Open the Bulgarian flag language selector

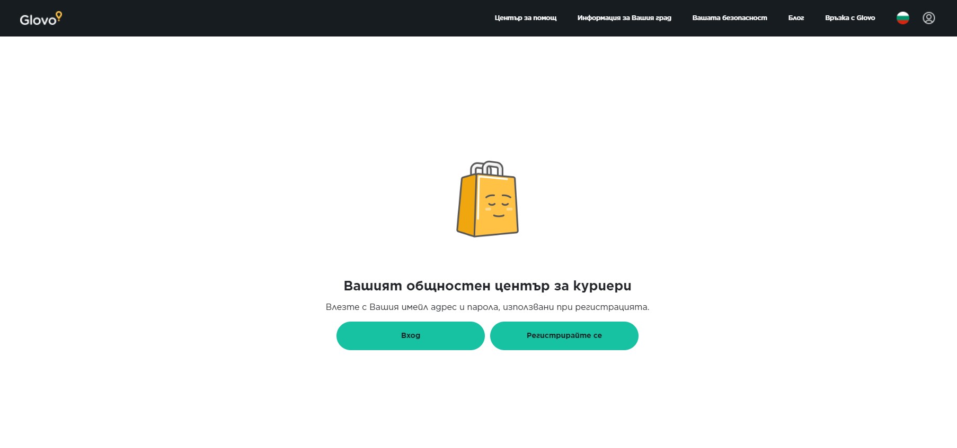pyautogui.click(x=902, y=18)
